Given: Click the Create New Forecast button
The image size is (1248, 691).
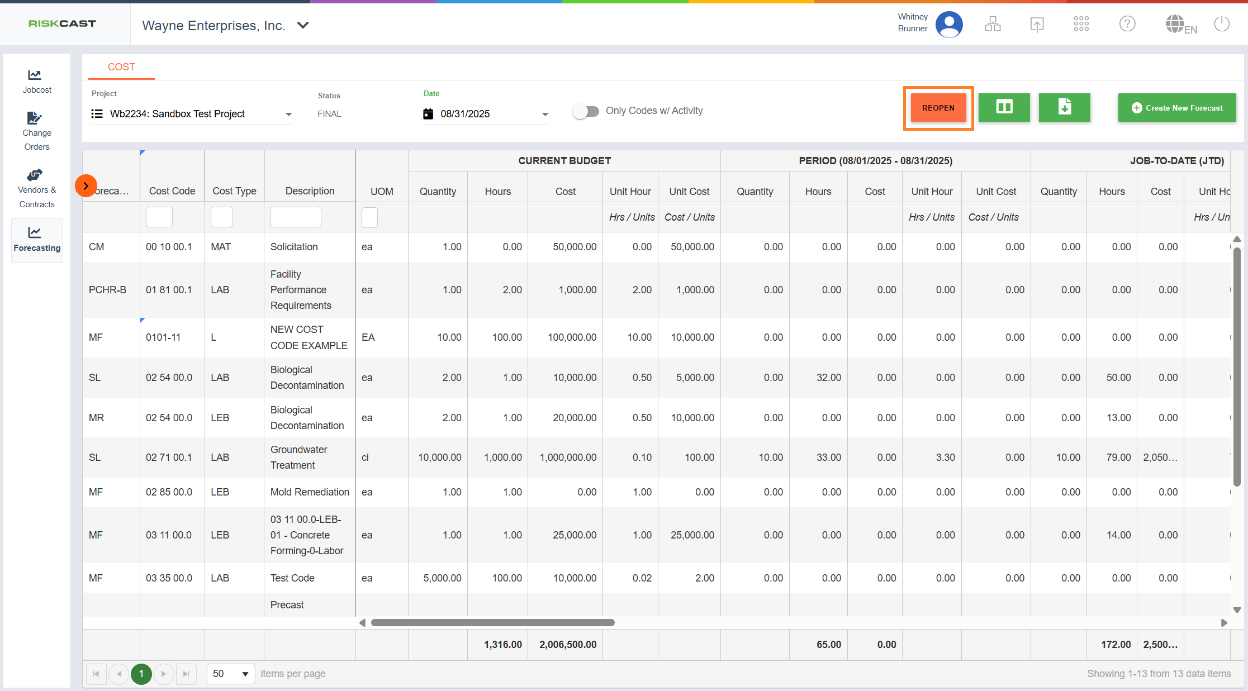Looking at the screenshot, I should (x=1177, y=108).
